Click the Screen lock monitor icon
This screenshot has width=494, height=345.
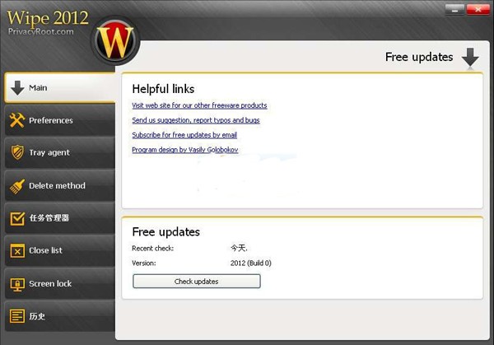tap(16, 284)
